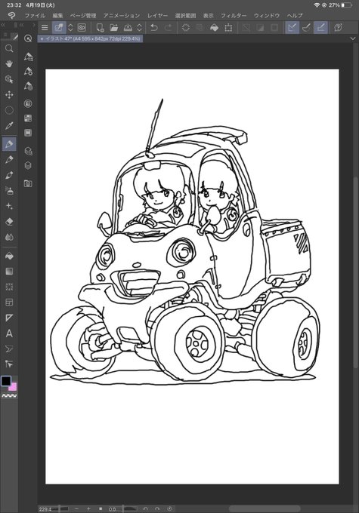Click the Fill command in command bar
Viewport: 359px width, 513px height.
pyautogui.click(x=214, y=27)
